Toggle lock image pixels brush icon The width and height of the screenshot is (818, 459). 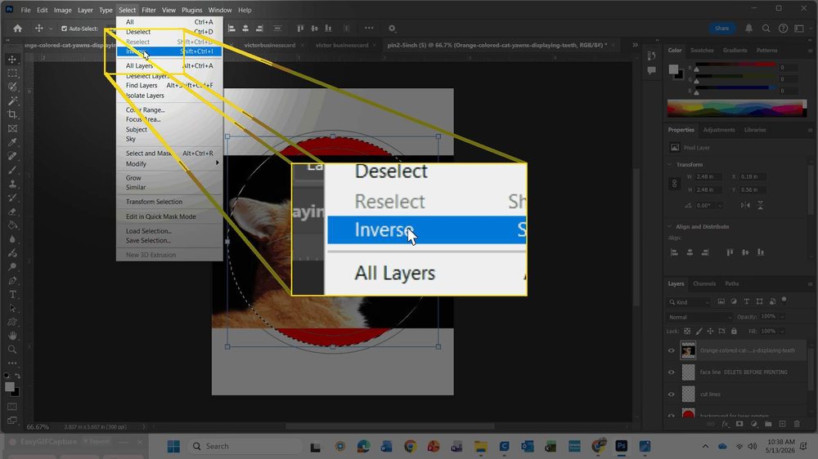coord(699,332)
